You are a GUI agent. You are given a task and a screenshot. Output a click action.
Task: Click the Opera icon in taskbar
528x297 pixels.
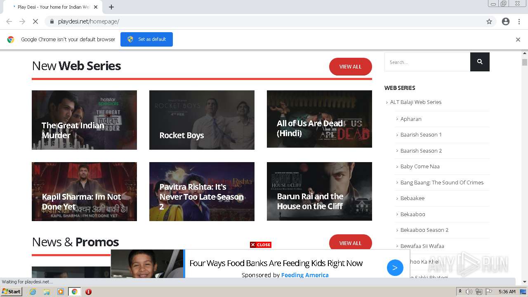(88, 292)
